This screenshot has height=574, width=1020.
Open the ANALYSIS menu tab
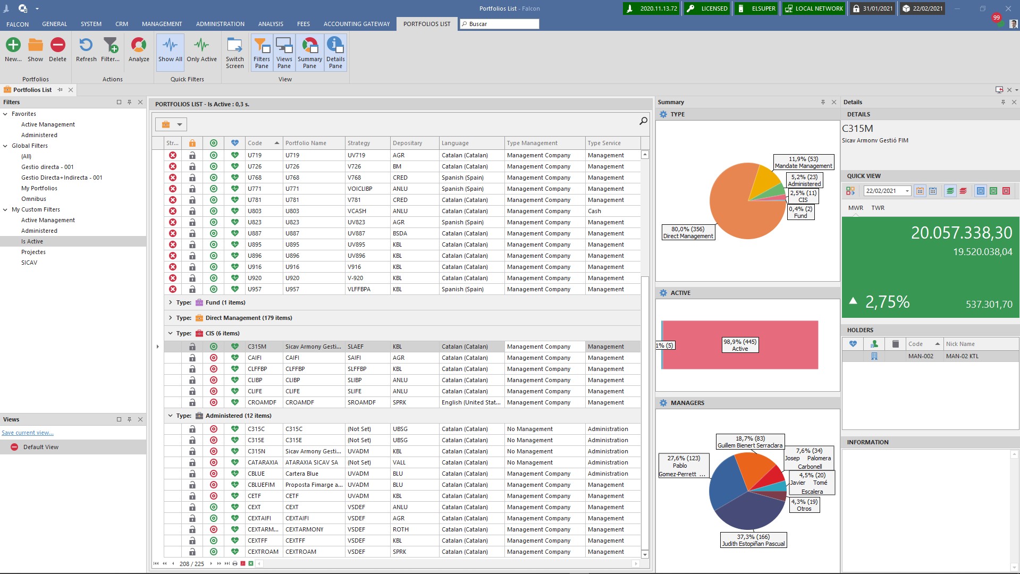271,24
